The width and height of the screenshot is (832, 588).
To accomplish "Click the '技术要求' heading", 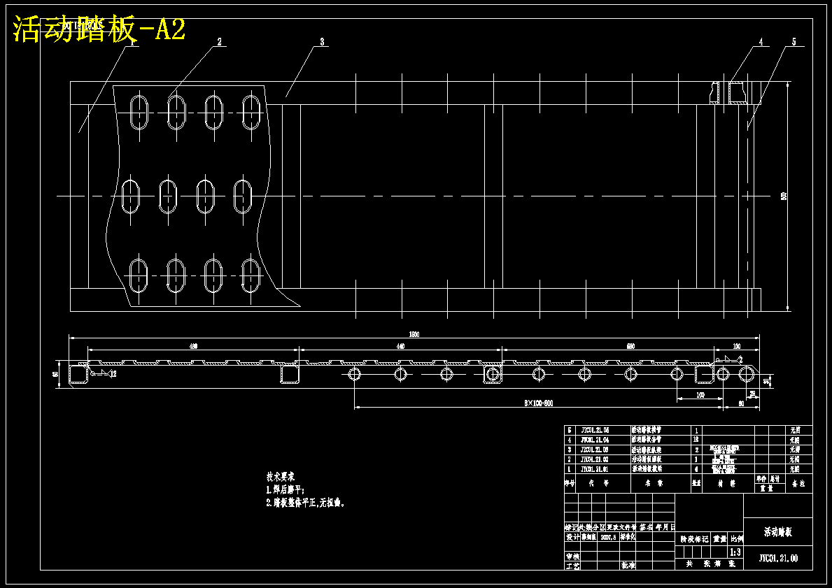I will pos(280,478).
